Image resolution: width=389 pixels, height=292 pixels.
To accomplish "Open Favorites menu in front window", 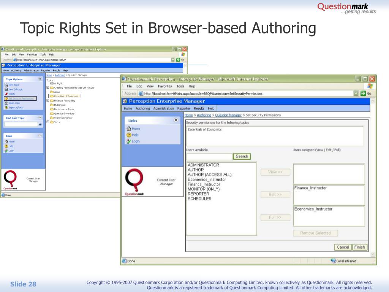I will pyautogui.click(x=165, y=86).
